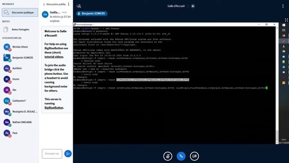Open VLC cone icon in shared taskbar
289x163 pixels.
(x=284, y=46)
